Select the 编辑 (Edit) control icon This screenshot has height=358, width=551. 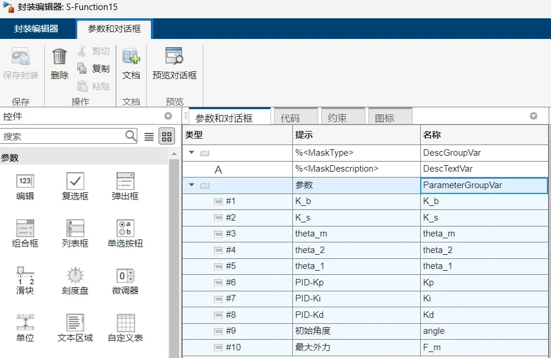coord(25,182)
